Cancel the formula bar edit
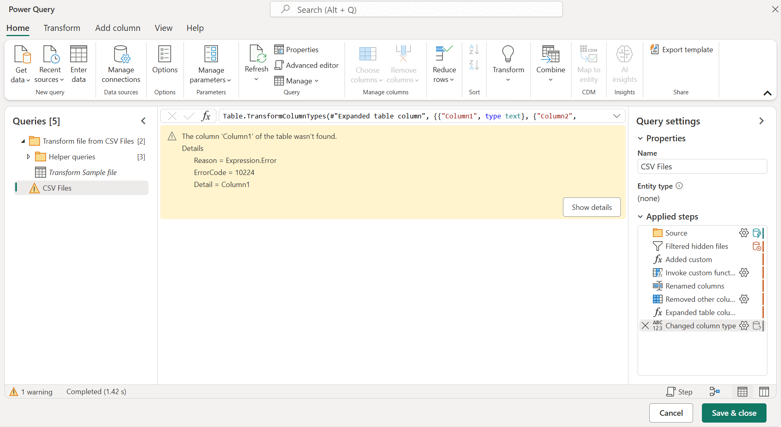 click(x=172, y=116)
